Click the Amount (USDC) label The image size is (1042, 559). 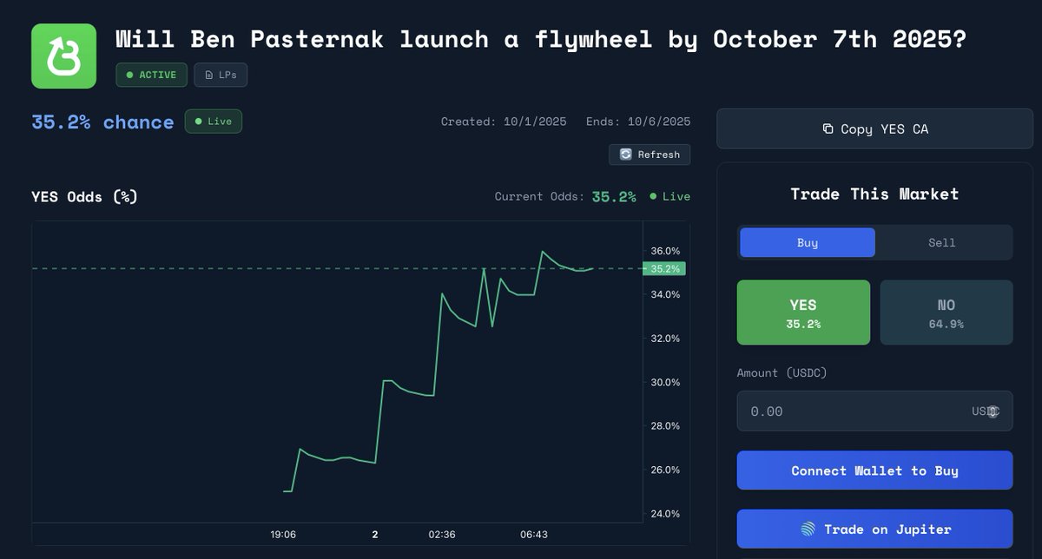(782, 373)
